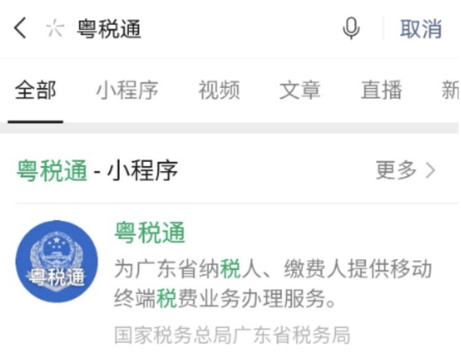Screen dimensions: 461x361
Task: Click the green 粤税通 text in section header
Action: pyautogui.click(x=52, y=170)
